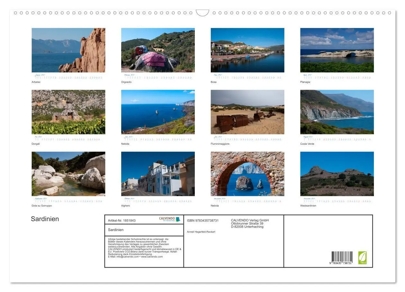This screenshot has width=405, height=292.
Task: Click the 'Arbatax' caption
Action: click(x=36, y=82)
